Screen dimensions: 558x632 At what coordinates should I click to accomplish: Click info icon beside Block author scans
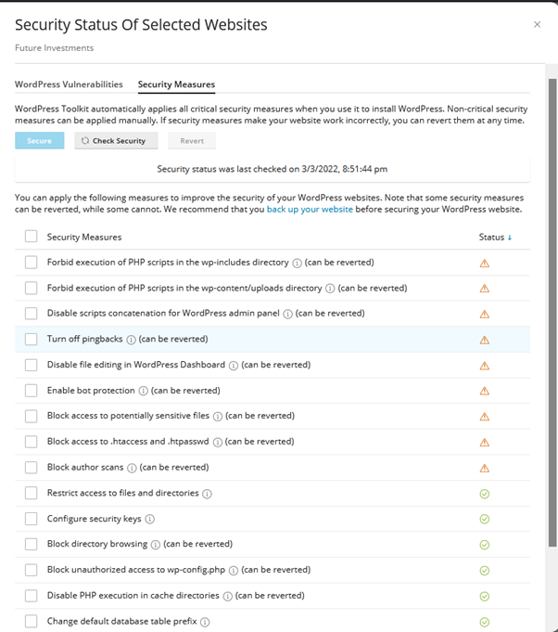(x=133, y=468)
